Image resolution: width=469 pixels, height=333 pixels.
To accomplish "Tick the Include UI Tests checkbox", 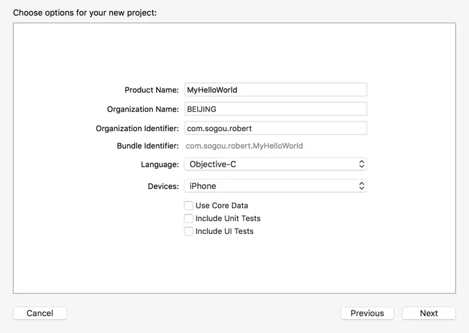I will point(189,231).
